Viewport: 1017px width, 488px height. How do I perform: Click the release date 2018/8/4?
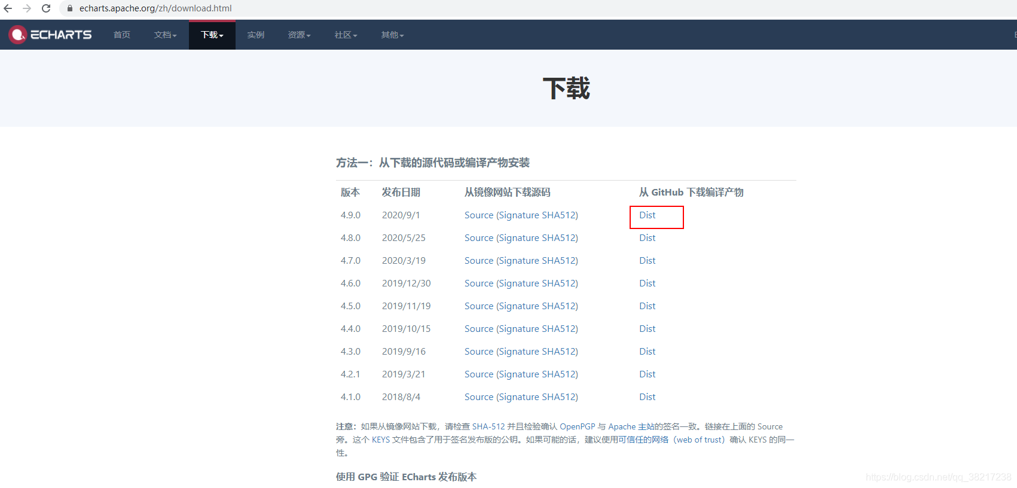click(401, 397)
